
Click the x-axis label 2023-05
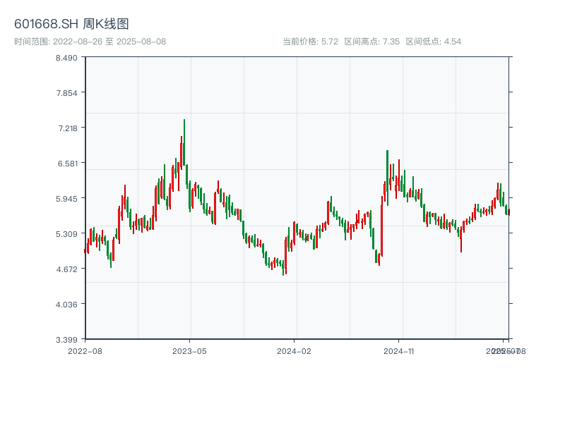(x=189, y=351)
